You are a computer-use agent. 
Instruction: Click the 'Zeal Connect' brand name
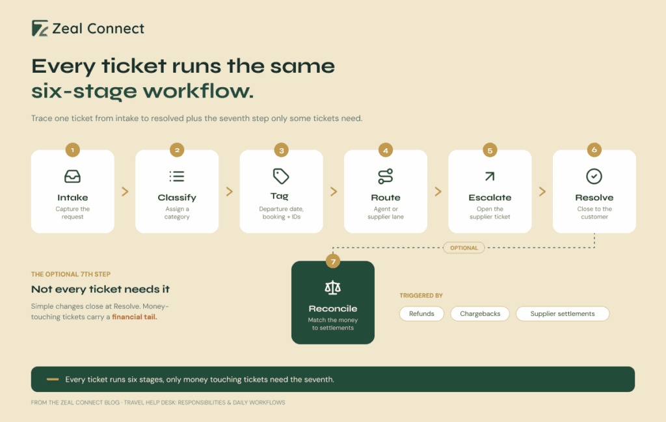[x=99, y=29]
